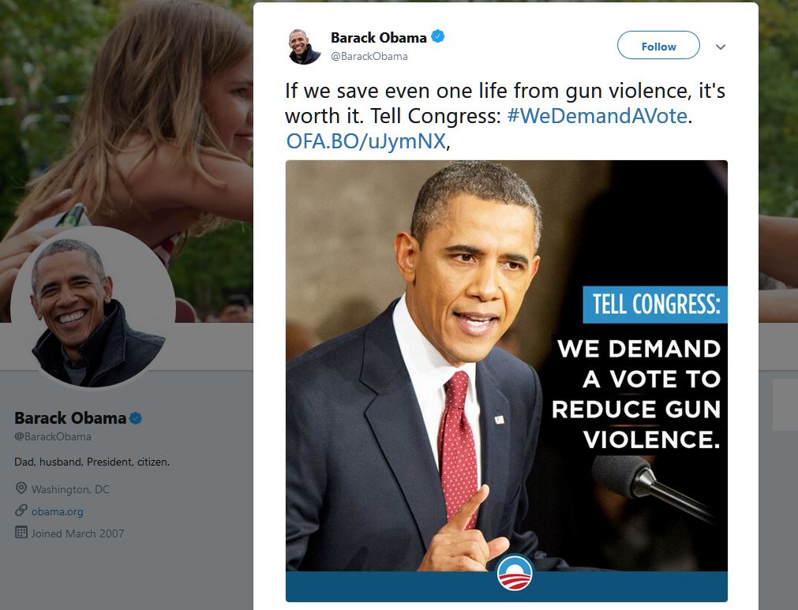This screenshot has width=798, height=610.
Task: Visit the obama.org website link
Action: (x=58, y=511)
